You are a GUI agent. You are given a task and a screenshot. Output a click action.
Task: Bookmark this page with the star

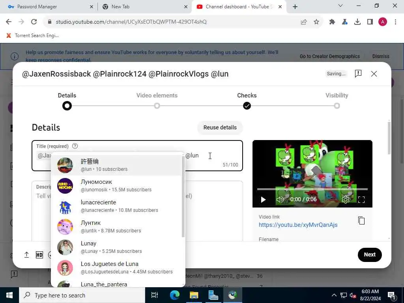tap(316, 22)
